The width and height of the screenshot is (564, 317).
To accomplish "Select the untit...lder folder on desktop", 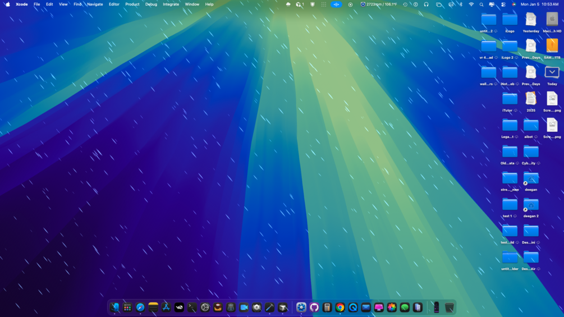I will coord(510,258).
